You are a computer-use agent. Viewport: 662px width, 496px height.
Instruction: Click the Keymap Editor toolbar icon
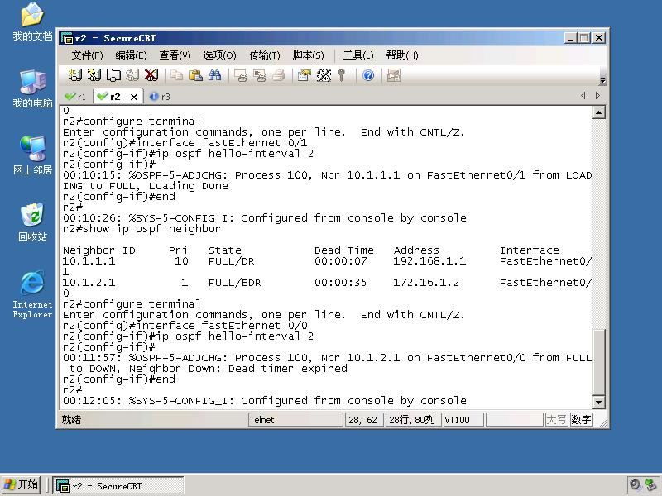(x=324, y=75)
